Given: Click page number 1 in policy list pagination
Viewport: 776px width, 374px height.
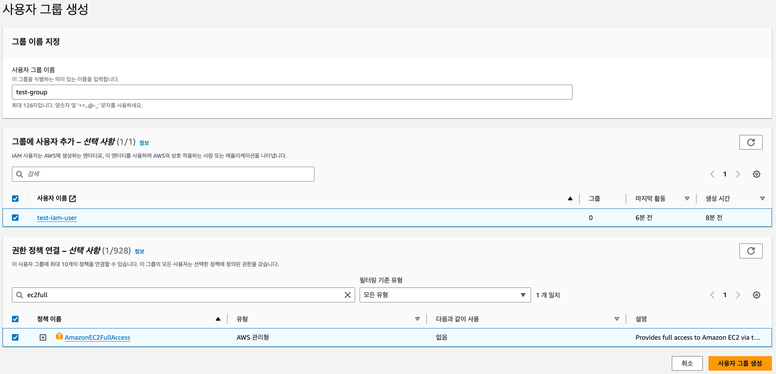Looking at the screenshot, I should 725,295.
